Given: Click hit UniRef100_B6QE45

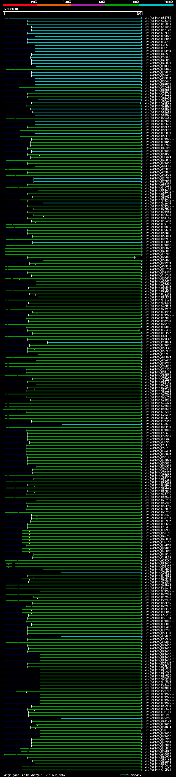Looking at the screenshot, I should (x=158, y=348).
